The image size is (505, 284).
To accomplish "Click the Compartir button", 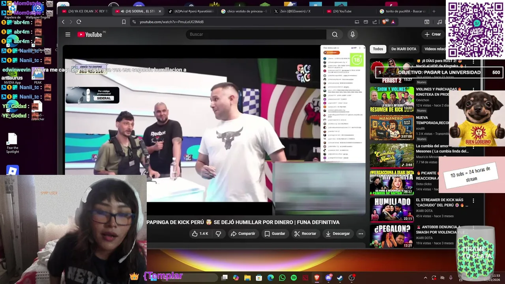I will 243,234.
